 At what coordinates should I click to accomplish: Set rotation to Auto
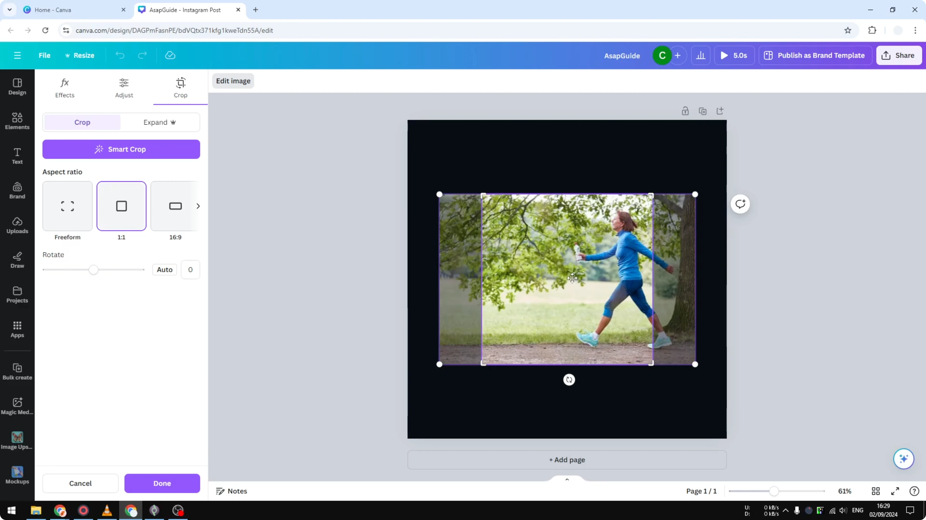pyautogui.click(x=165, y=270)
